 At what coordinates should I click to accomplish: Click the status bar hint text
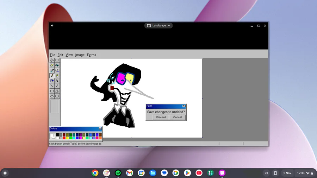coord(75,144)
